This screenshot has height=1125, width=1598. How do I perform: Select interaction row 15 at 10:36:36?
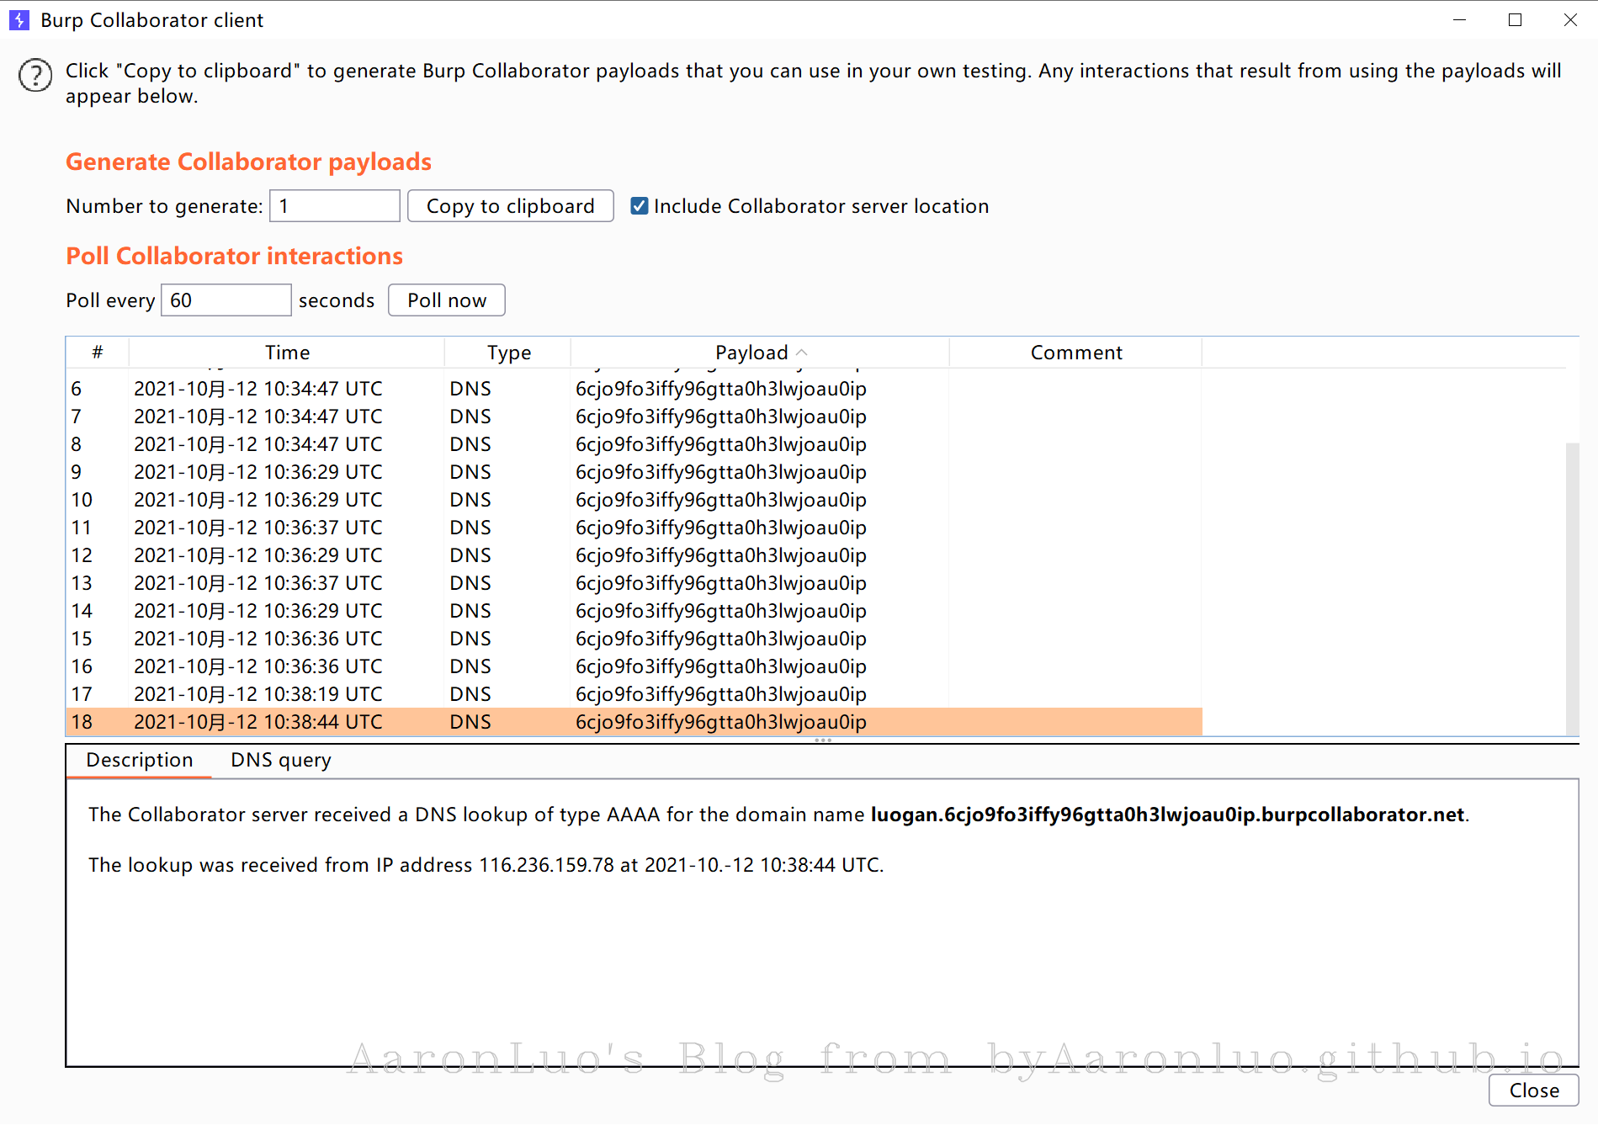point(634,639)
